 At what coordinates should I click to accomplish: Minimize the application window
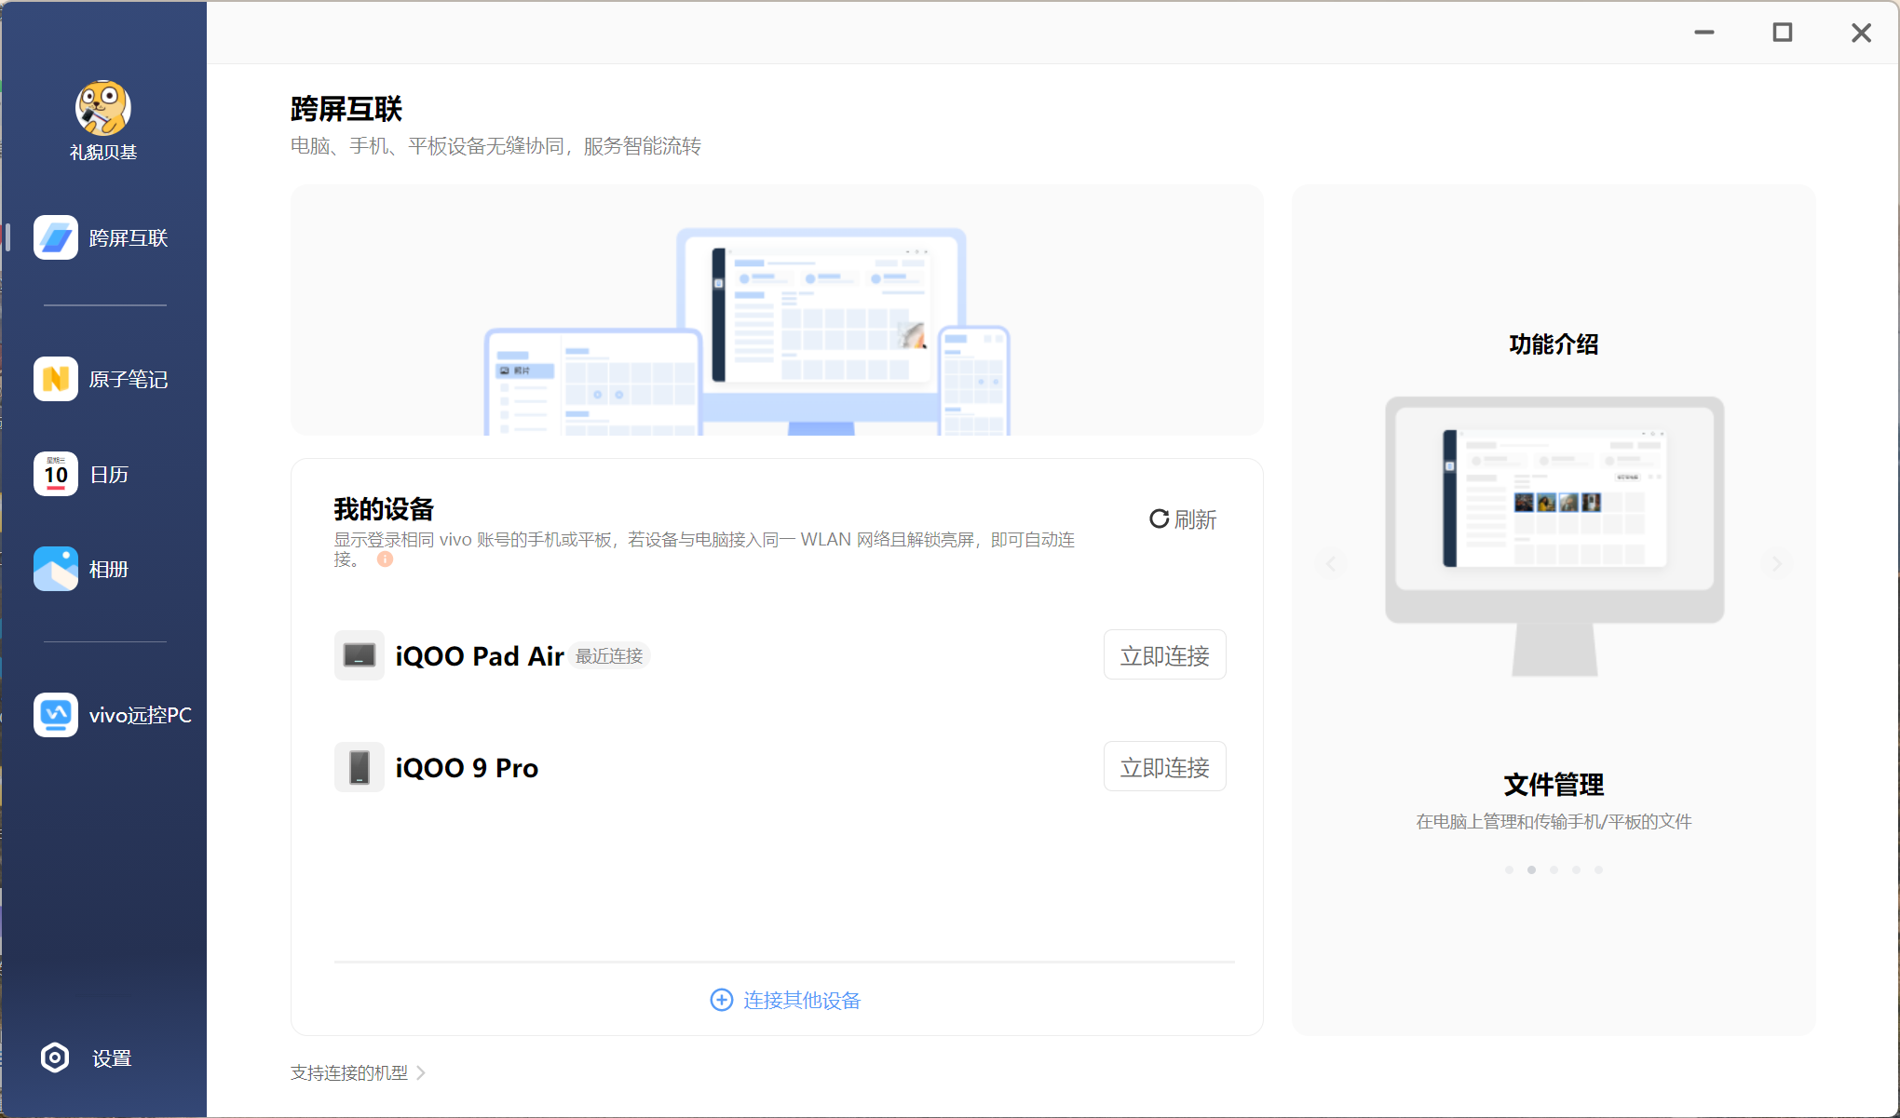pyautogui.click(x=1704, y=33)
